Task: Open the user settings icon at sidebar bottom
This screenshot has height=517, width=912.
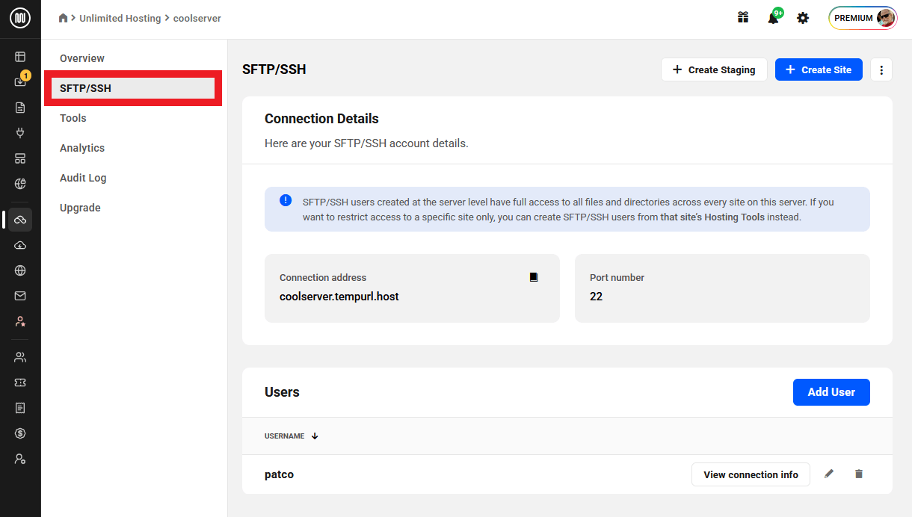Action: click(20, 459)
